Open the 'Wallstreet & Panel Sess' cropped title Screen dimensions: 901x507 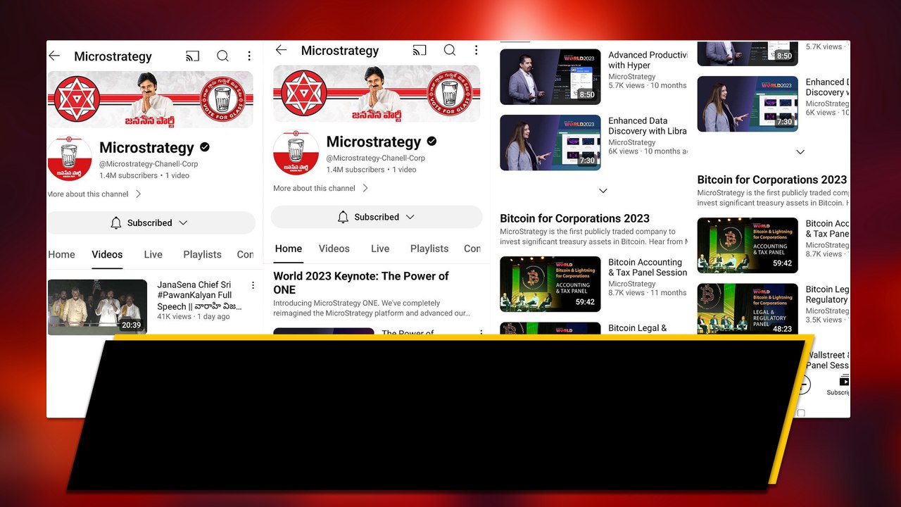(828, 360)
